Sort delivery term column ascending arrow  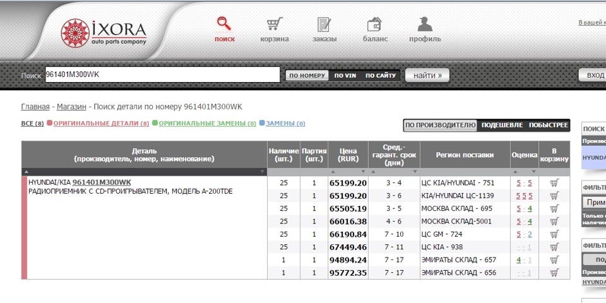coord(373,172)
